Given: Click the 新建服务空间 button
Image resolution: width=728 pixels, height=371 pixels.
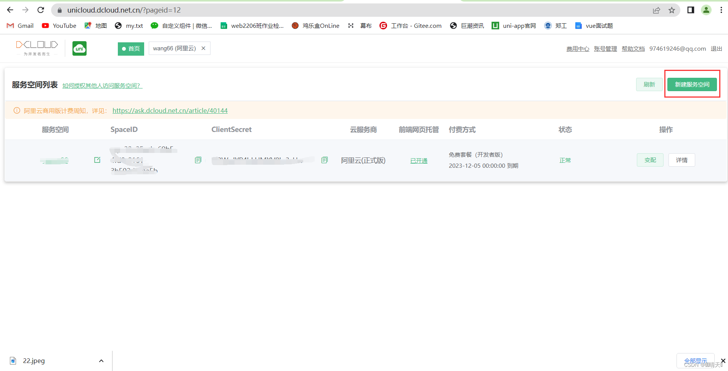Looking at the screenshot, I should (692, 84).
